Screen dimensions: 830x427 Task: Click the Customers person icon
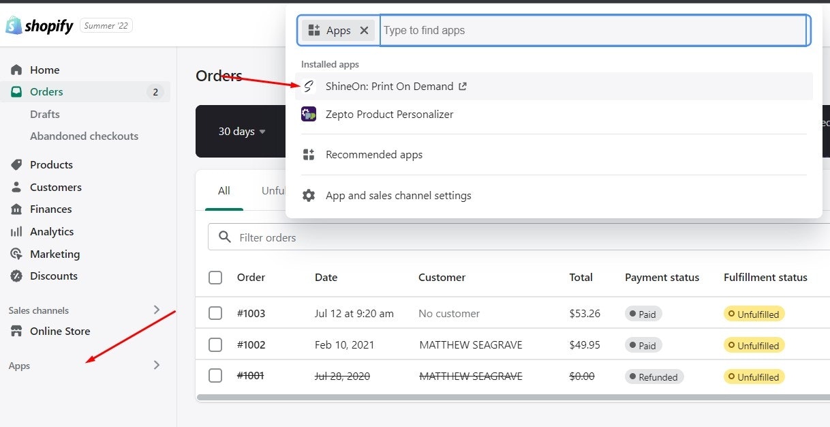tap(16, 187)
